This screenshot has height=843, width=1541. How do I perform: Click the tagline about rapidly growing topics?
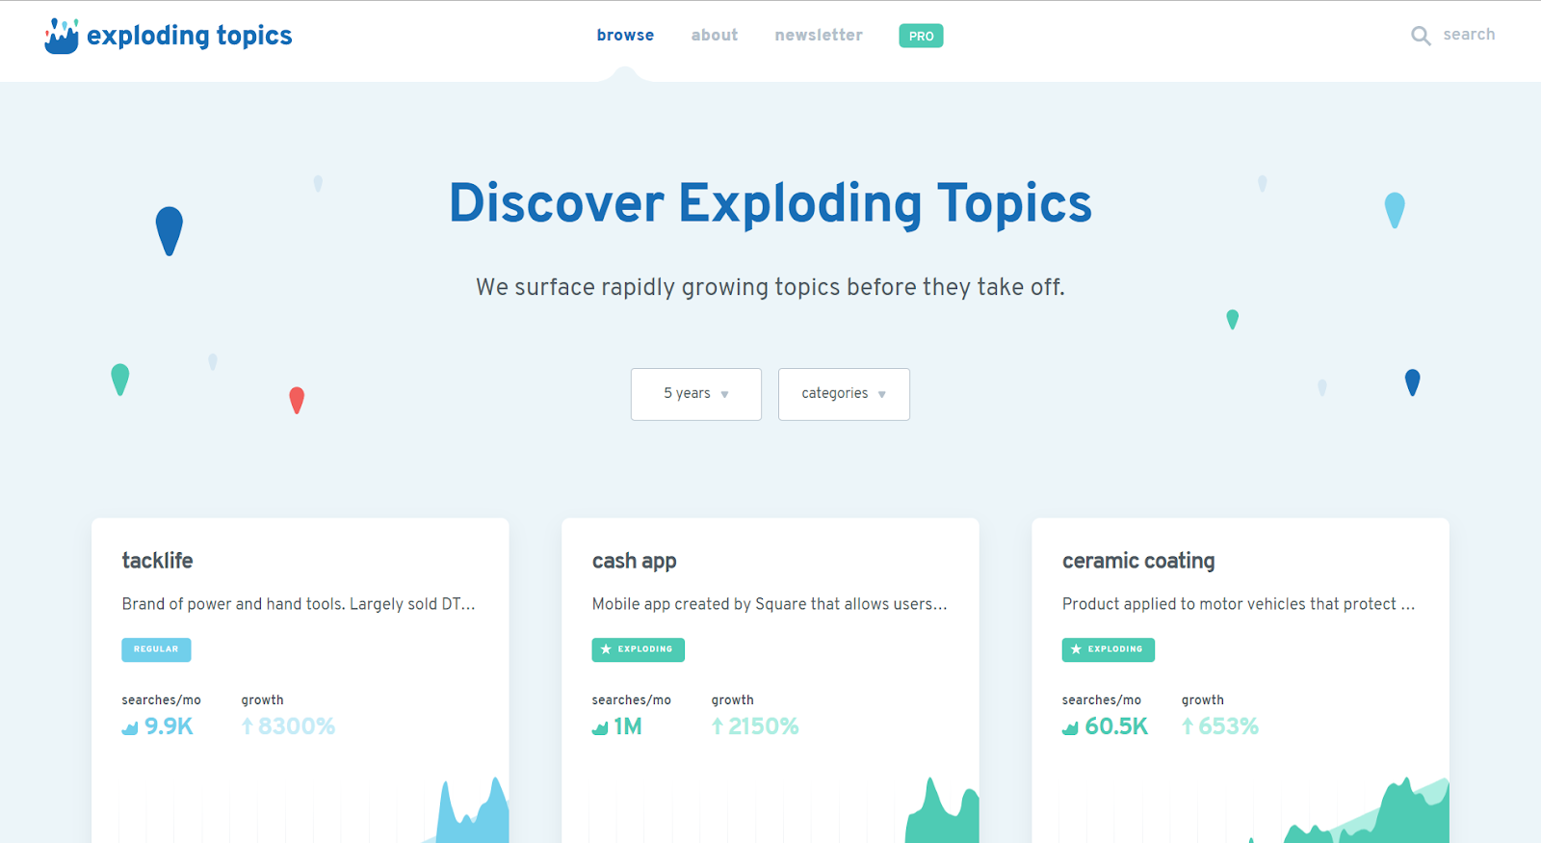[x=770, y=287]
